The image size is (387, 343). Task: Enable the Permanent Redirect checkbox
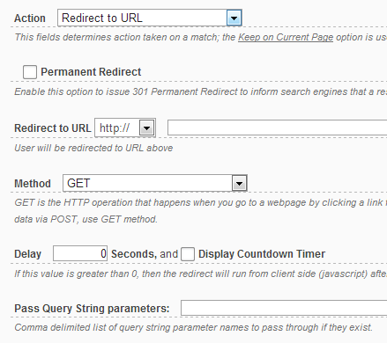[x=30, y=72]
